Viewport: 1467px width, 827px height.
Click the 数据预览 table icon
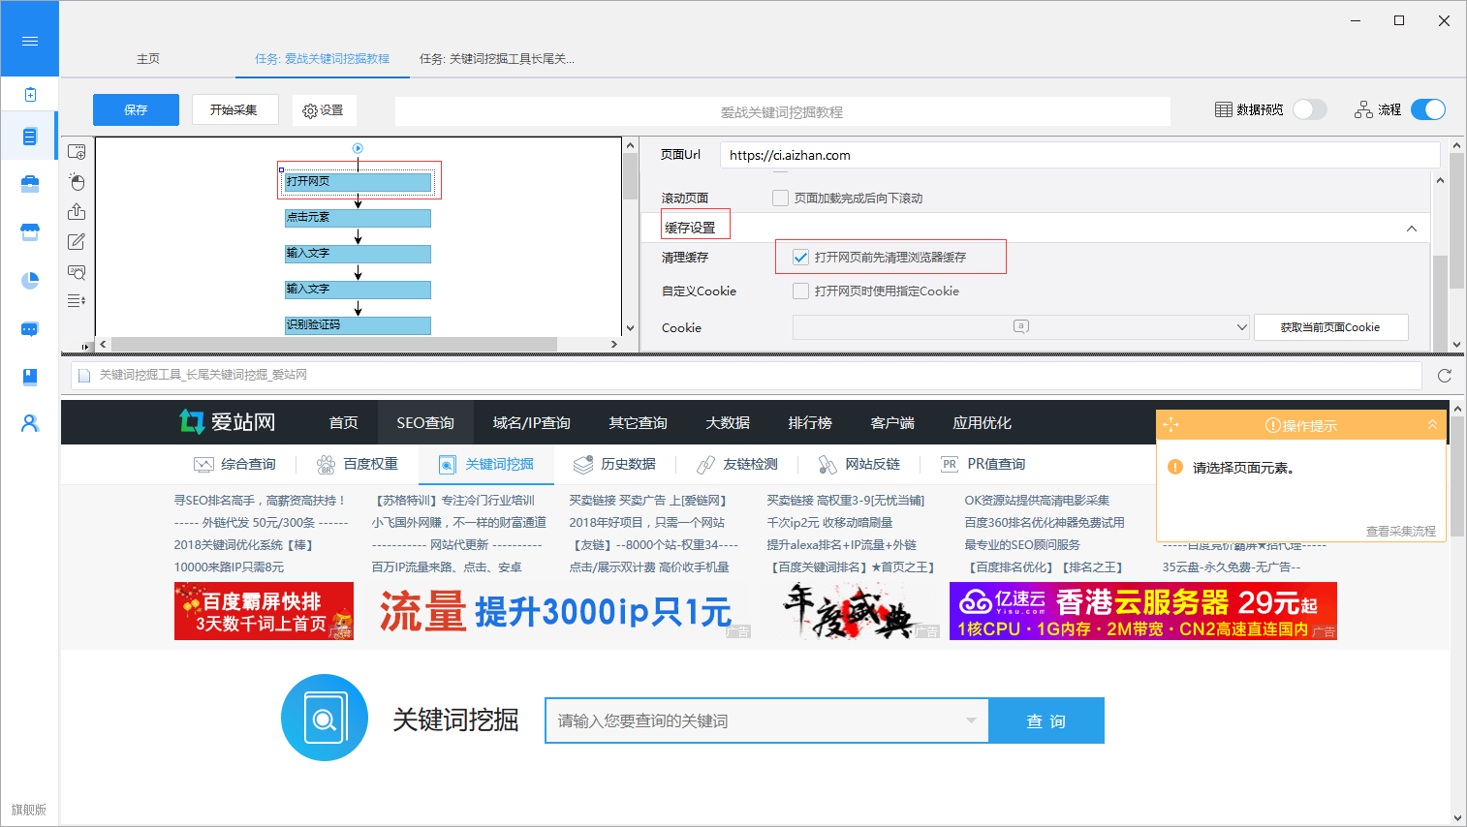click(1224, 109)
